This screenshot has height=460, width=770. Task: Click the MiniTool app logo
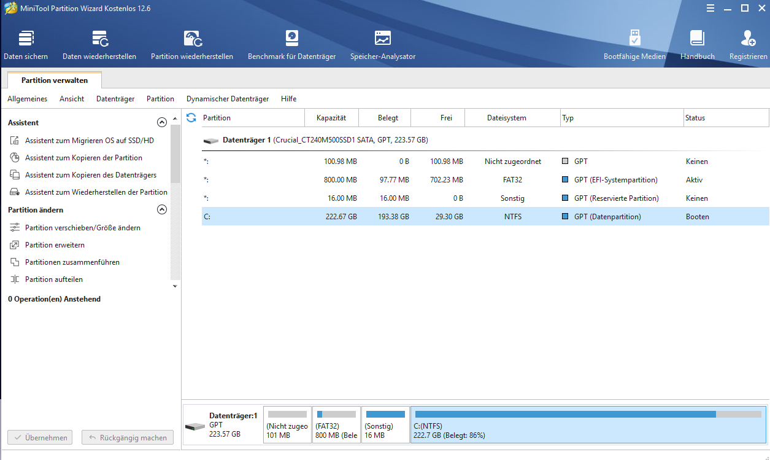(x=10, y=8)
